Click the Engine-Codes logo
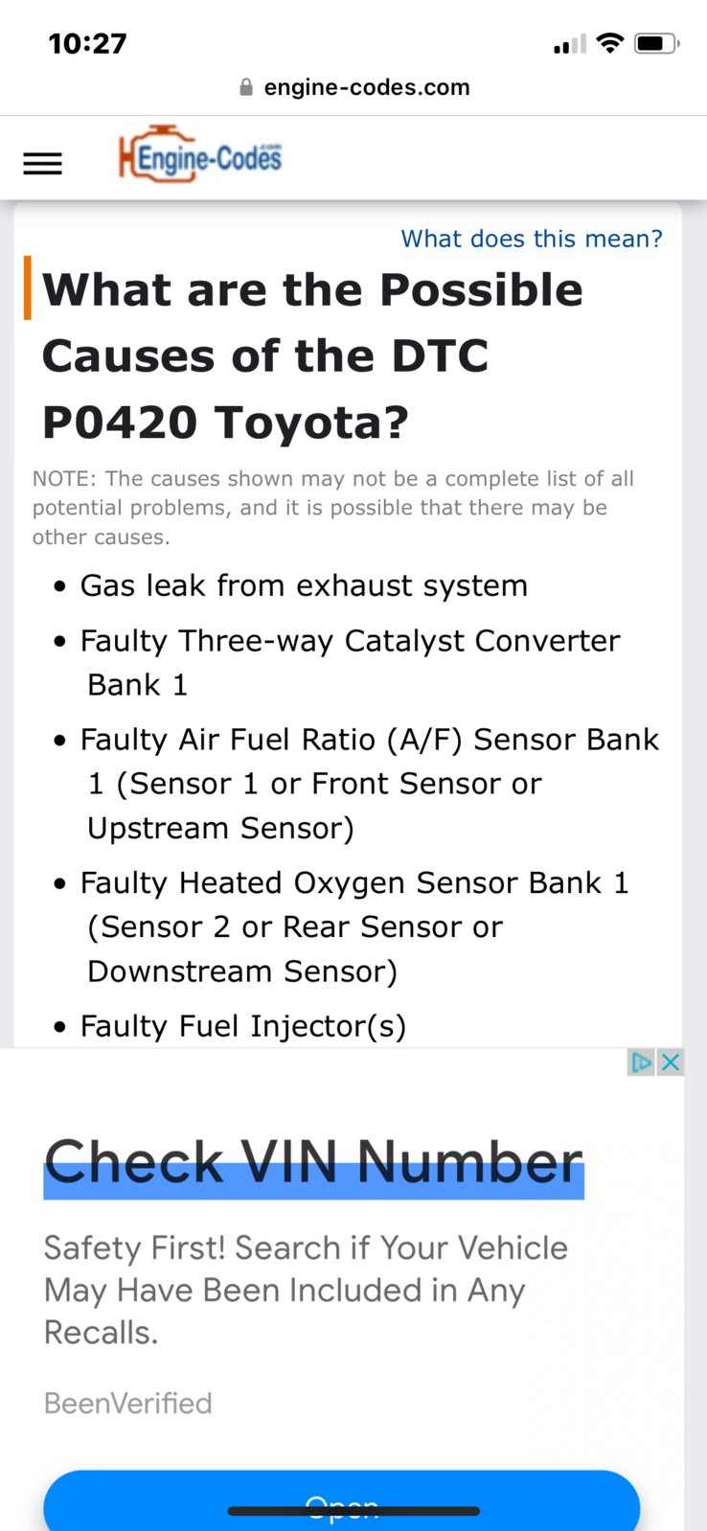The height and width of the screenshot is (1531, 707). tap(200, 153)
